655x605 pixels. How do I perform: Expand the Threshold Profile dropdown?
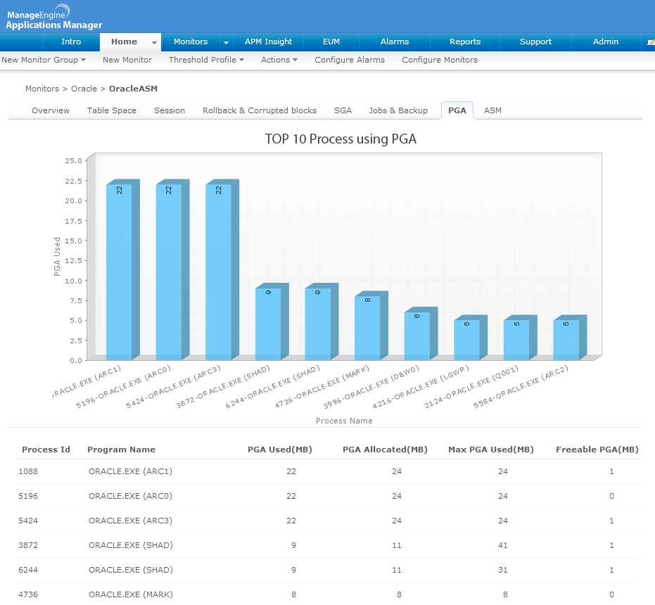tap(206, 60)
